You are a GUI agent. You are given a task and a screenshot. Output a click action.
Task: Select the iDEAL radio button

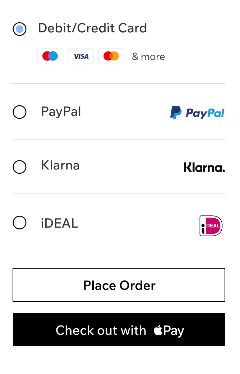(19, 223)
